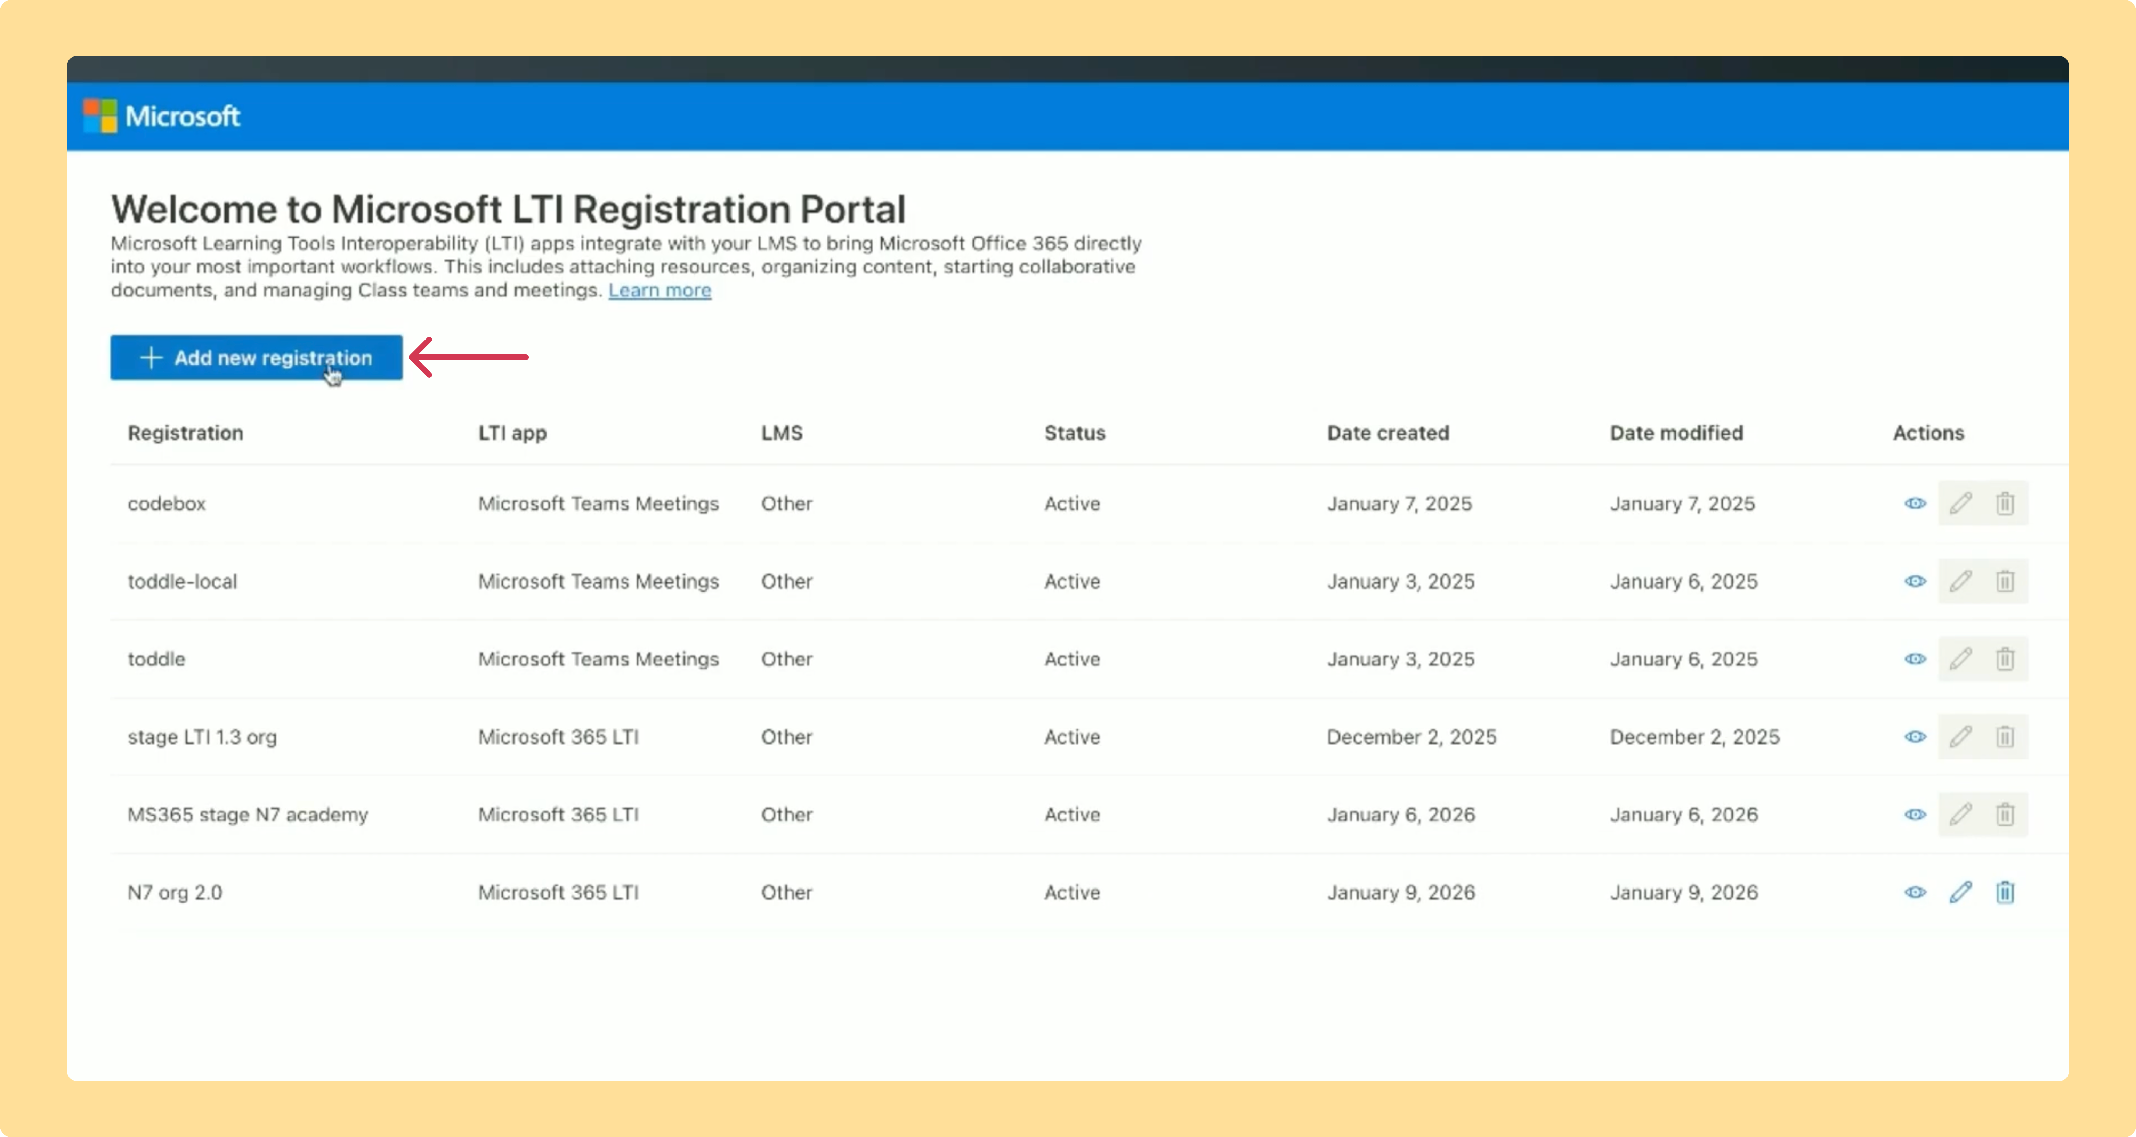Image resolution: width=2136 pixels, height=1137 pixels.
Task: Click eye icon for MS365 stage N7 academy
Action: [1915, 815]
